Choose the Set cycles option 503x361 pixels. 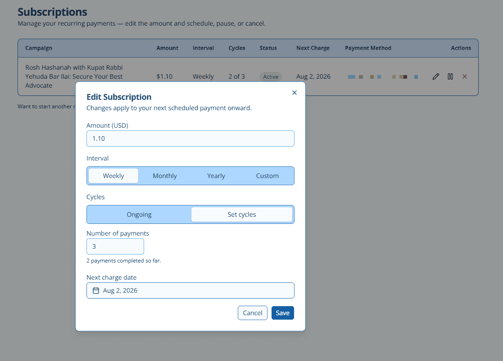coord(242,214)
